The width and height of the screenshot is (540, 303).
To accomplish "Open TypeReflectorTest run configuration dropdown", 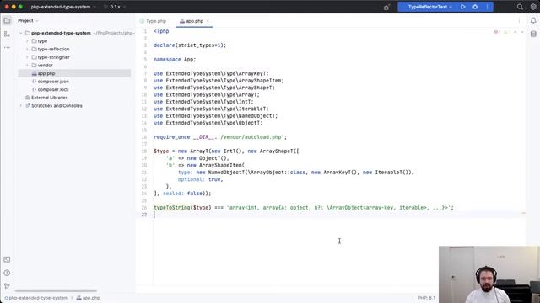I will [429, 7].
